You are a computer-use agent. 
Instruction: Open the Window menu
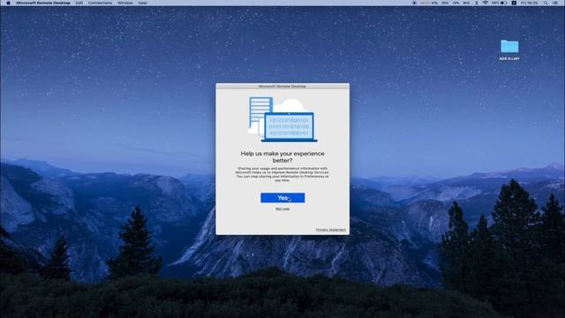pos(125,3)
